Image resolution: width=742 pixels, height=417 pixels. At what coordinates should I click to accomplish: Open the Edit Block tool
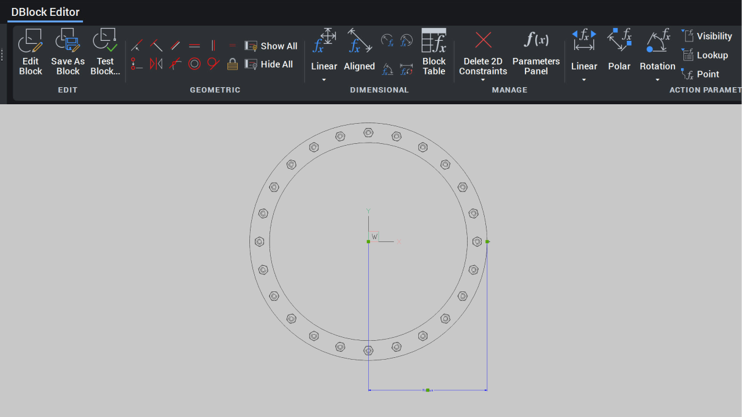pyautogui.click(x=30, y=52)
